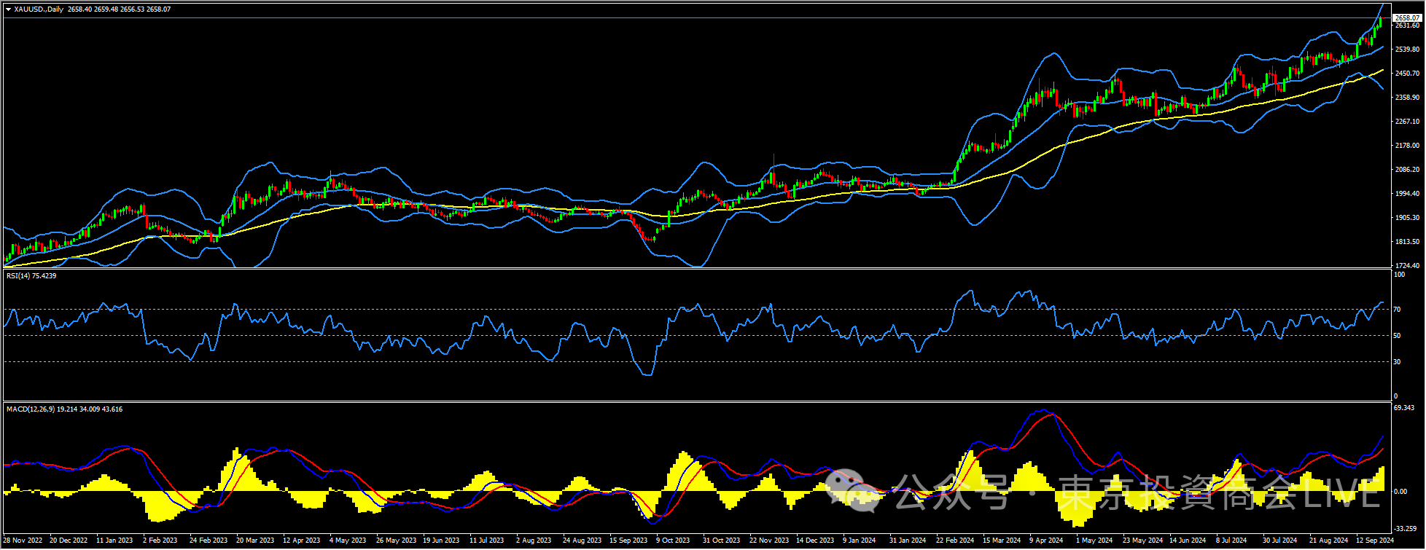Click the 2086.20 price axis label
This screenshot has width=1426, height=550.
point(1406,170)
